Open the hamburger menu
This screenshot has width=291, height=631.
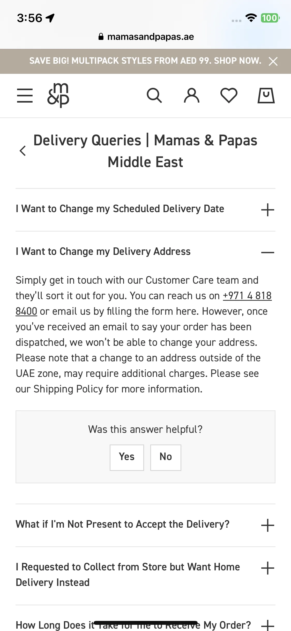tap(25, 96)
